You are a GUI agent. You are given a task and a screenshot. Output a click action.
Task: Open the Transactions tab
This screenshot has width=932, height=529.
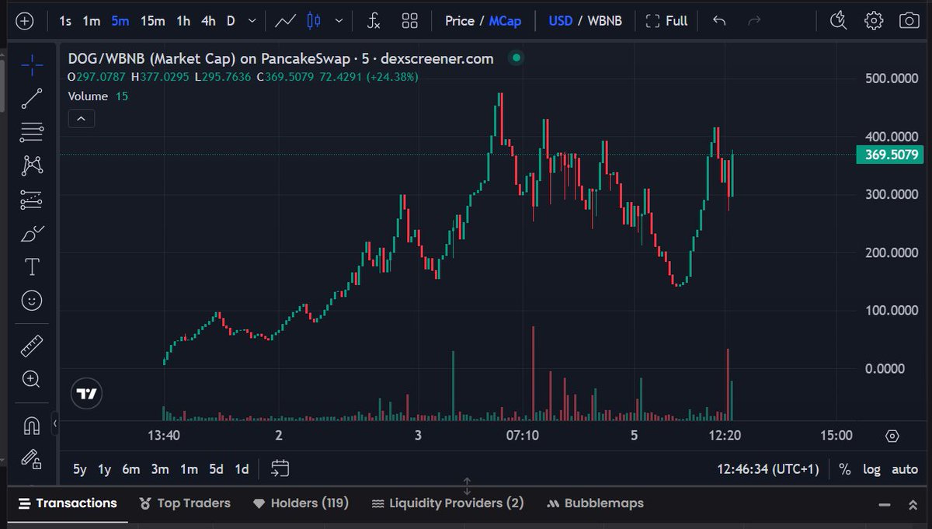(x=68, y=503)
